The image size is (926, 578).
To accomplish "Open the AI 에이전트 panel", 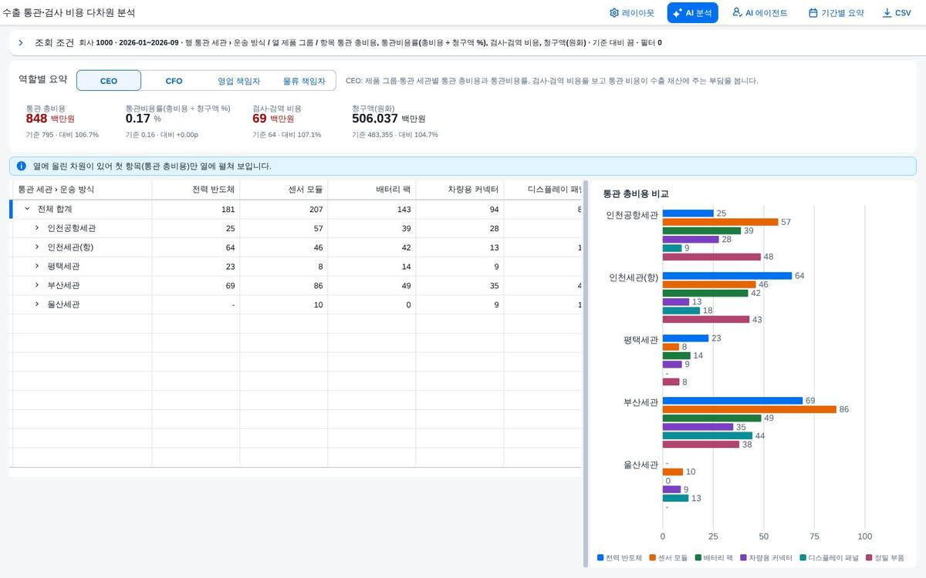I will coord(759,13).
